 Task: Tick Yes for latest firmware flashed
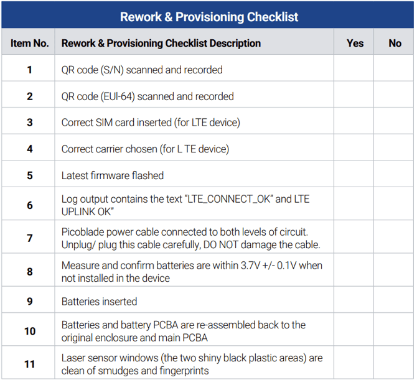(354, 175)
